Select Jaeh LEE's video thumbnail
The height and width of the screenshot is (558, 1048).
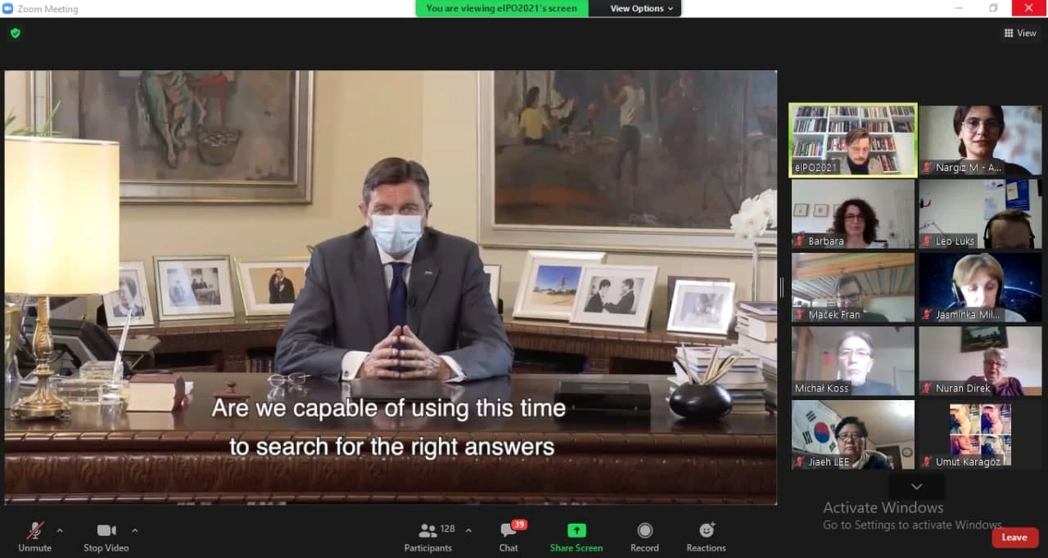click(x=852, y=434)
